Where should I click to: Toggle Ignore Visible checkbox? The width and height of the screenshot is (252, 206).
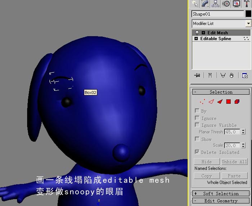click(x=197, y=125)
